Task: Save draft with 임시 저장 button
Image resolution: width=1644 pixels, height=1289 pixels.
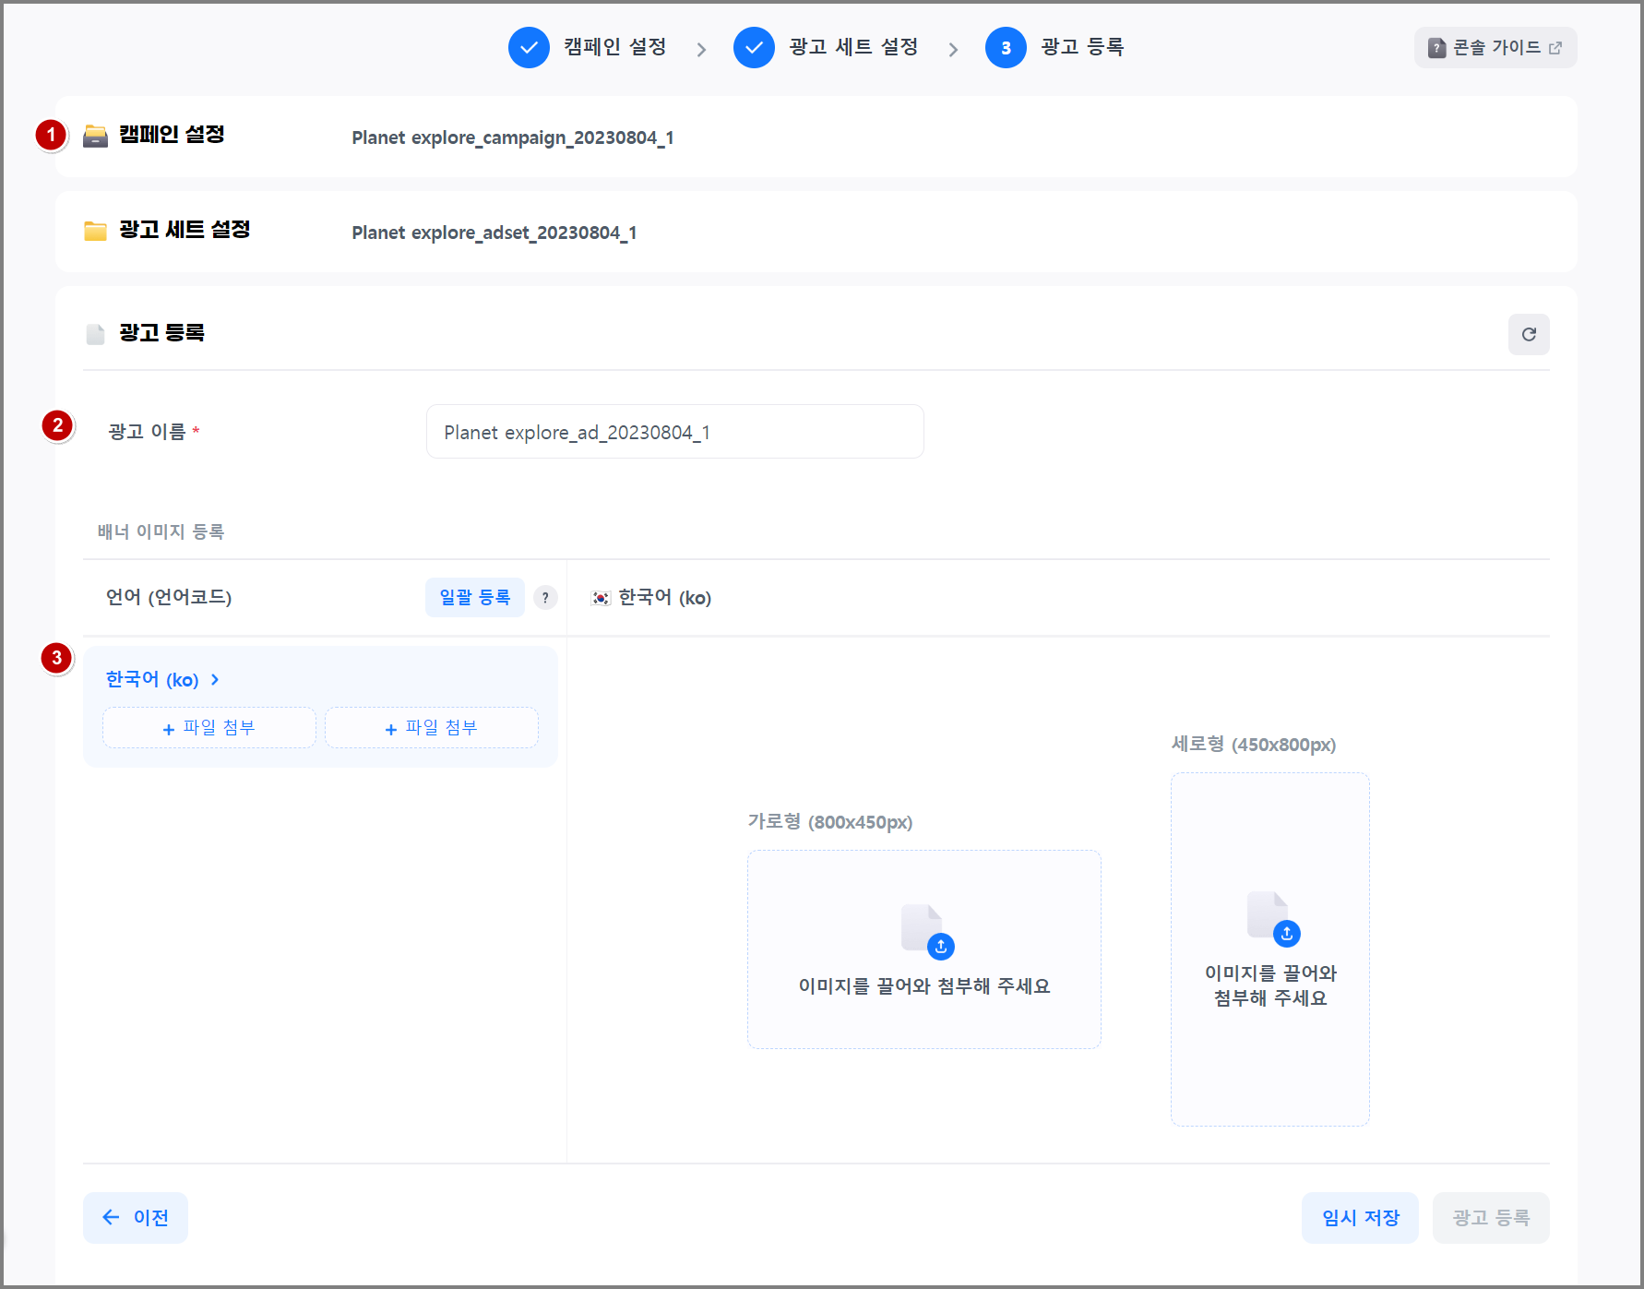Action: coord(1361,1218)
